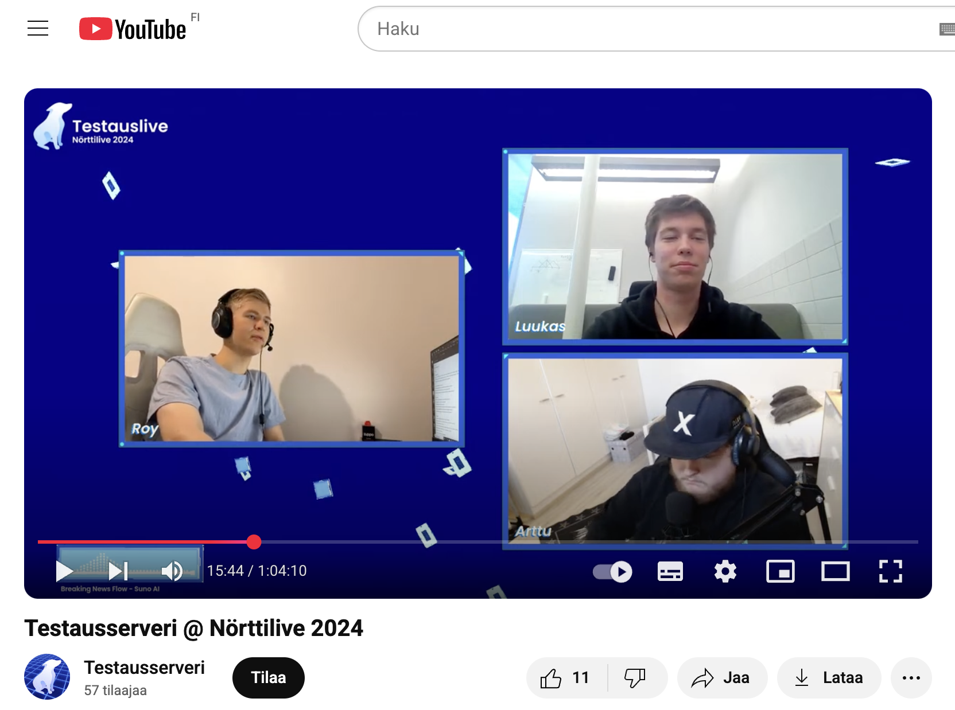Viewport: 955px width, 710px height.
Task: Enter fullscreen mode
Action: coord(890,571)
